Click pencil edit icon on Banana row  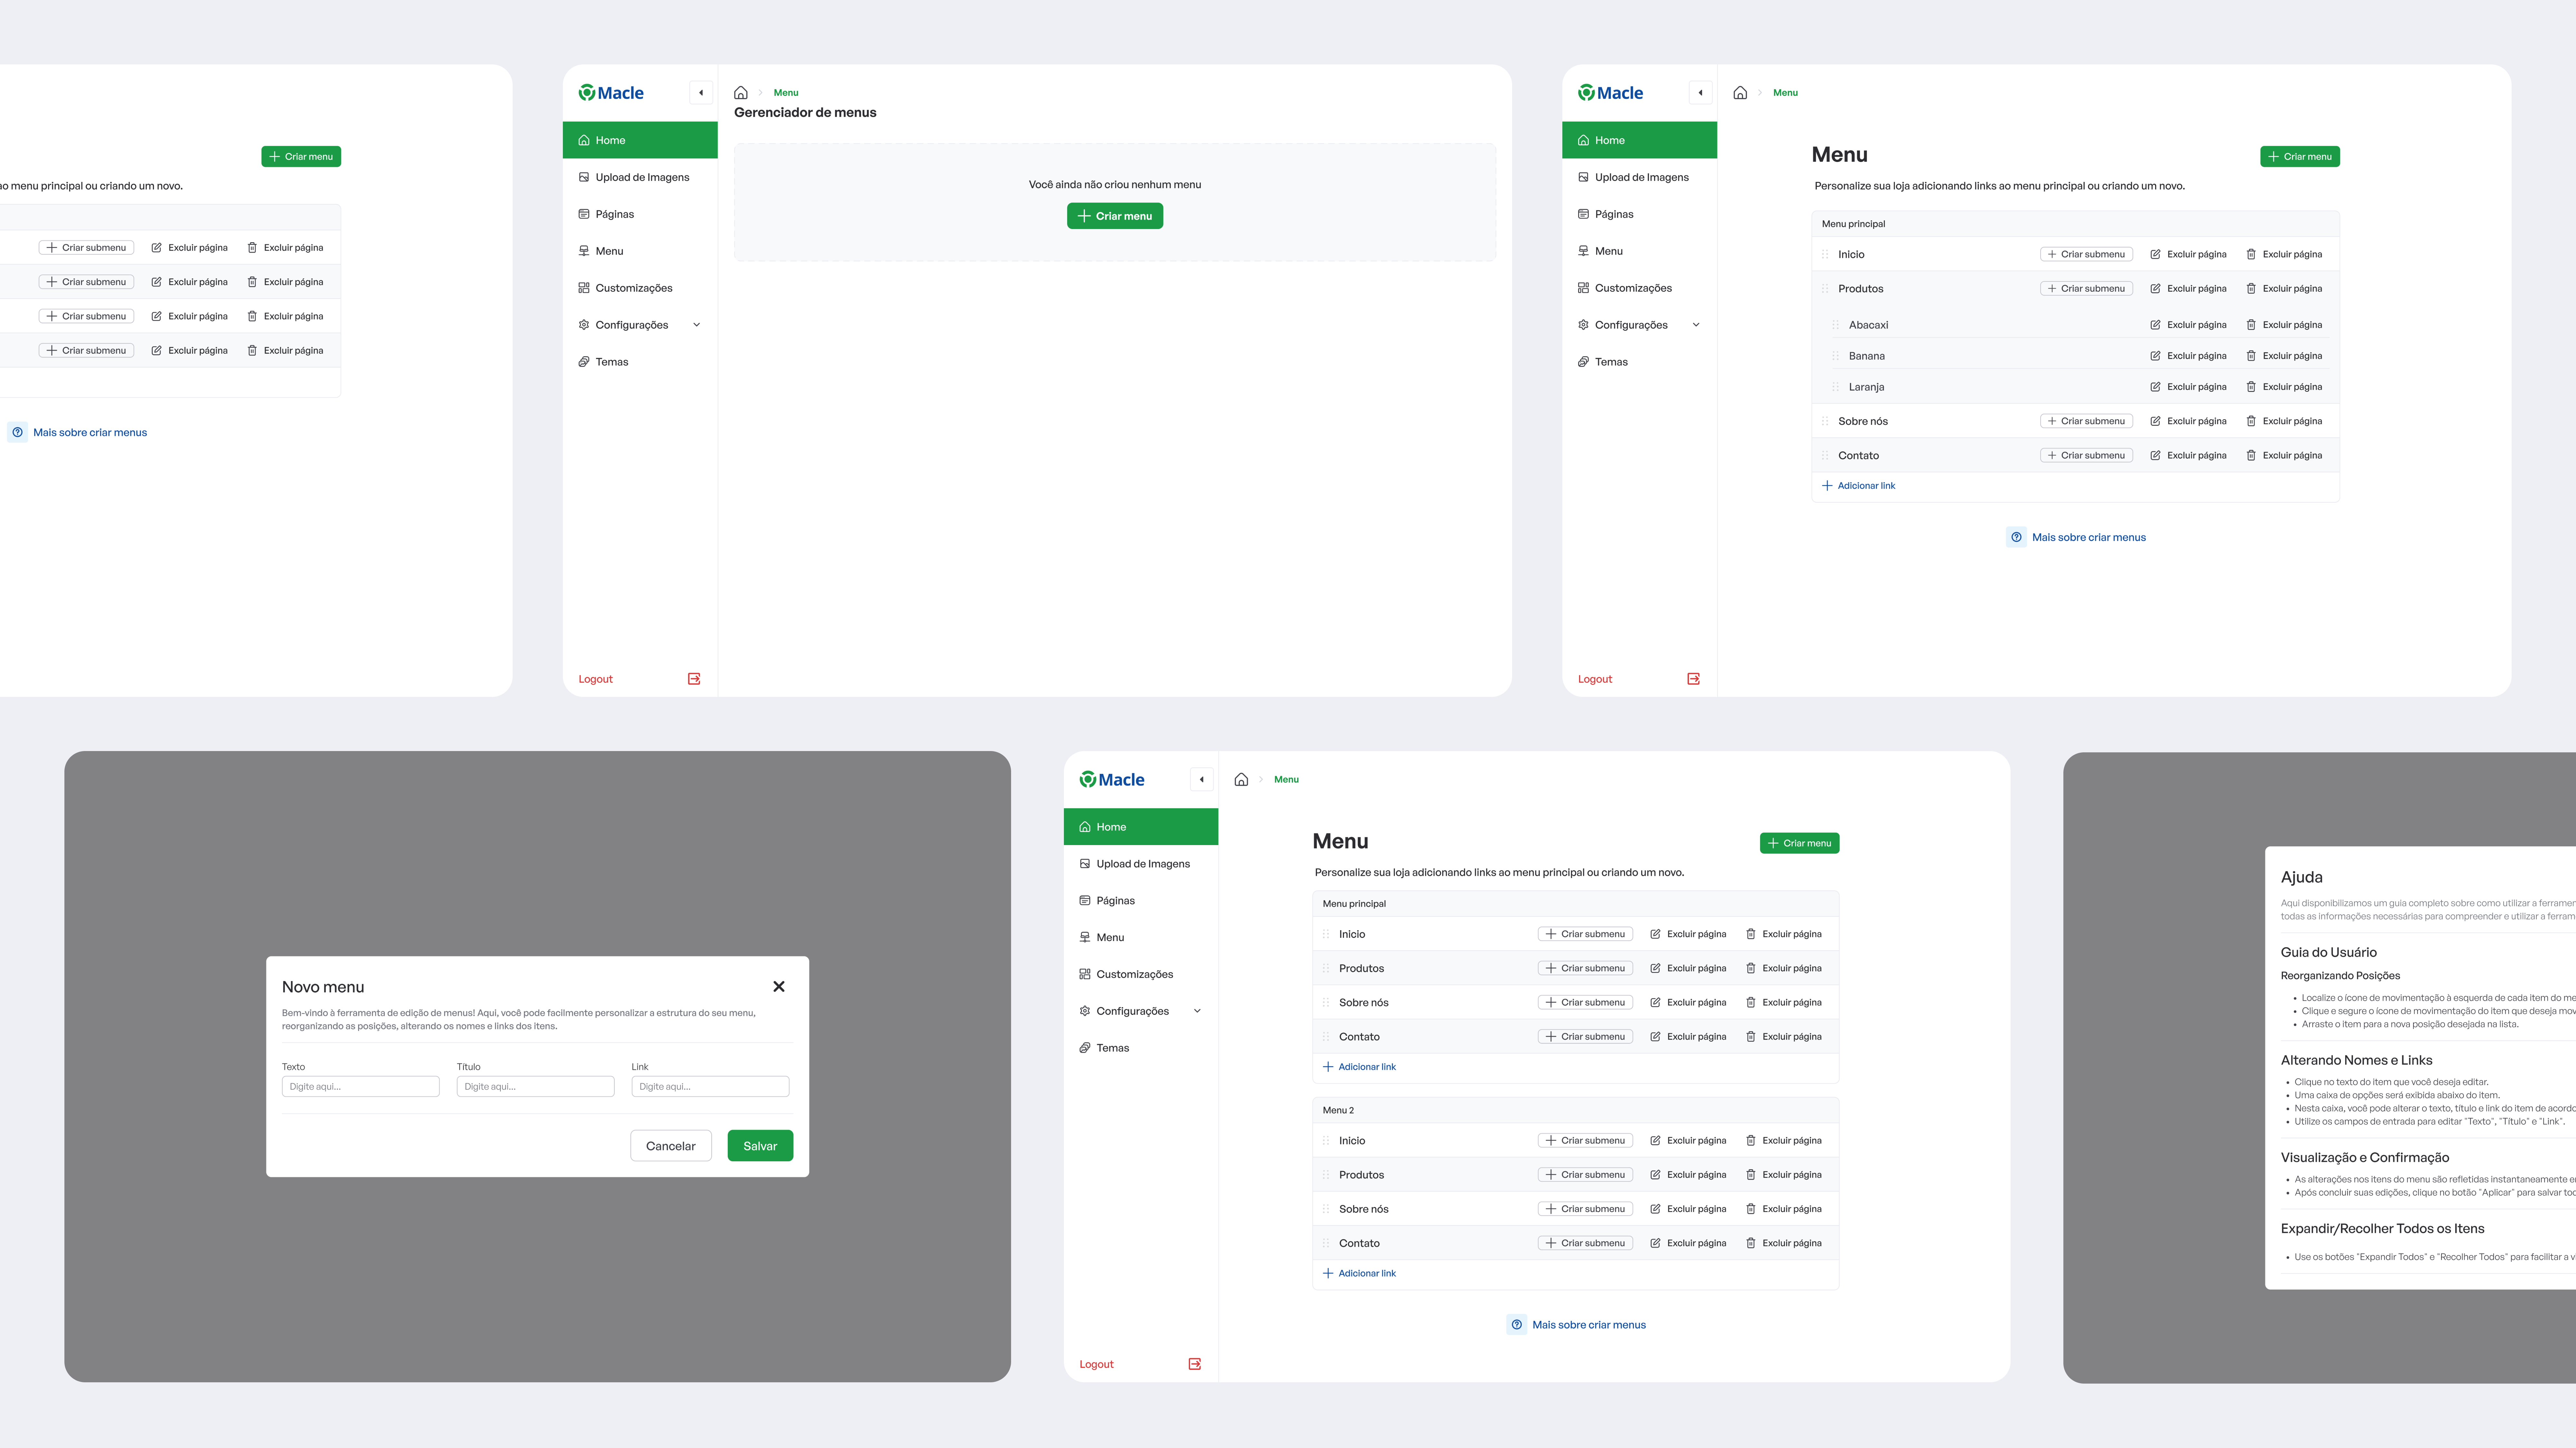point(2155,356)
